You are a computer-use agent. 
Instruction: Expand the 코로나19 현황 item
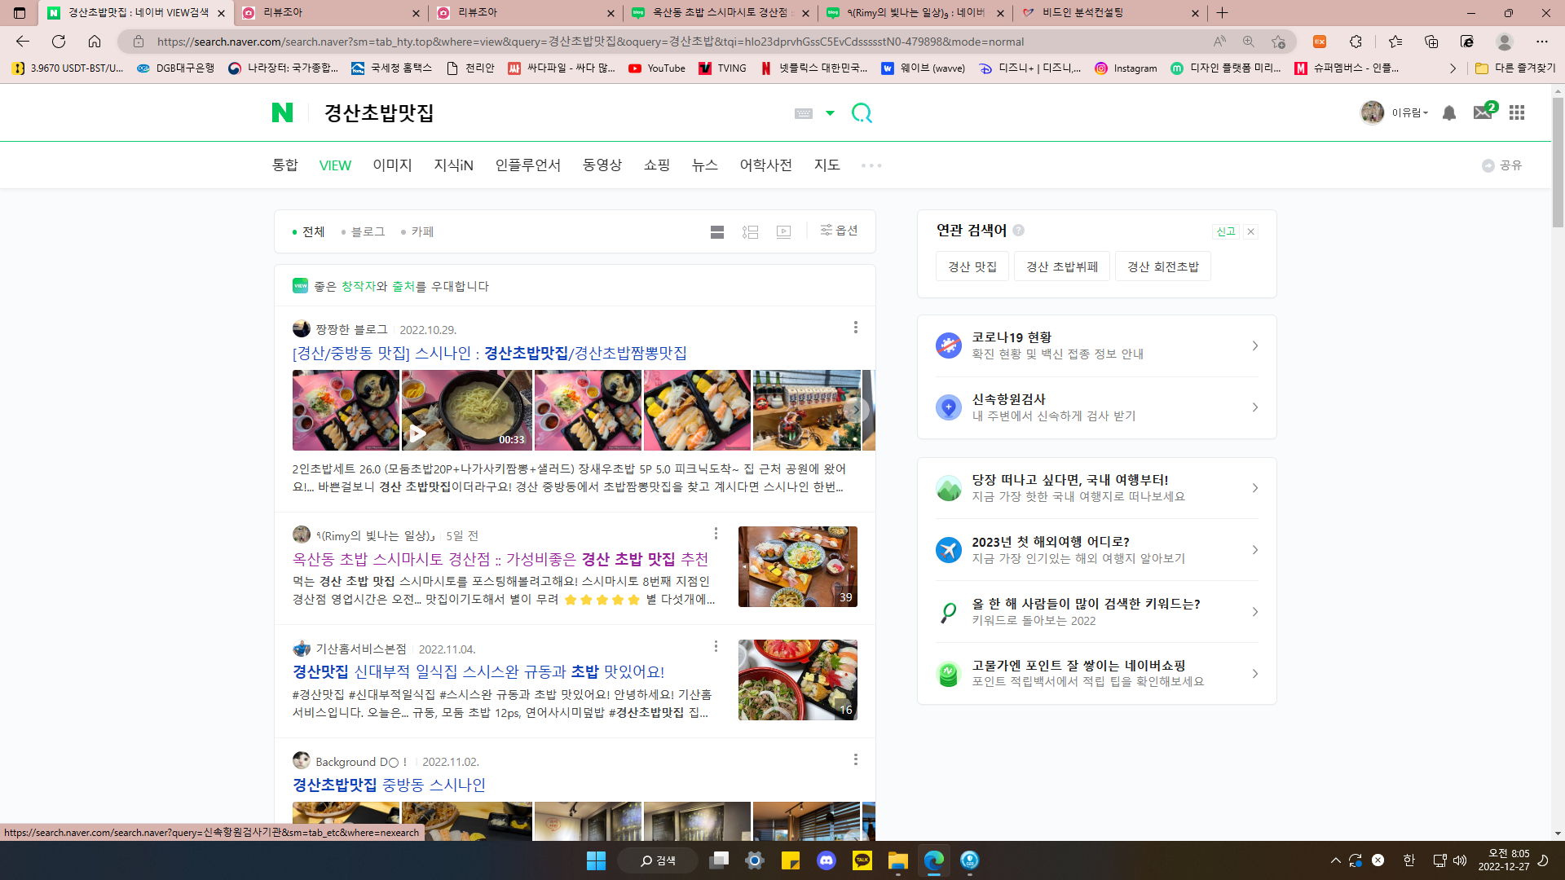click(1097, 345)
